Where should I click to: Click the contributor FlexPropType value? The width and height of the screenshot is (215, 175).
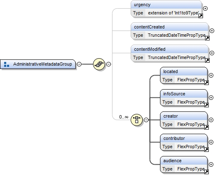(191, 147)
